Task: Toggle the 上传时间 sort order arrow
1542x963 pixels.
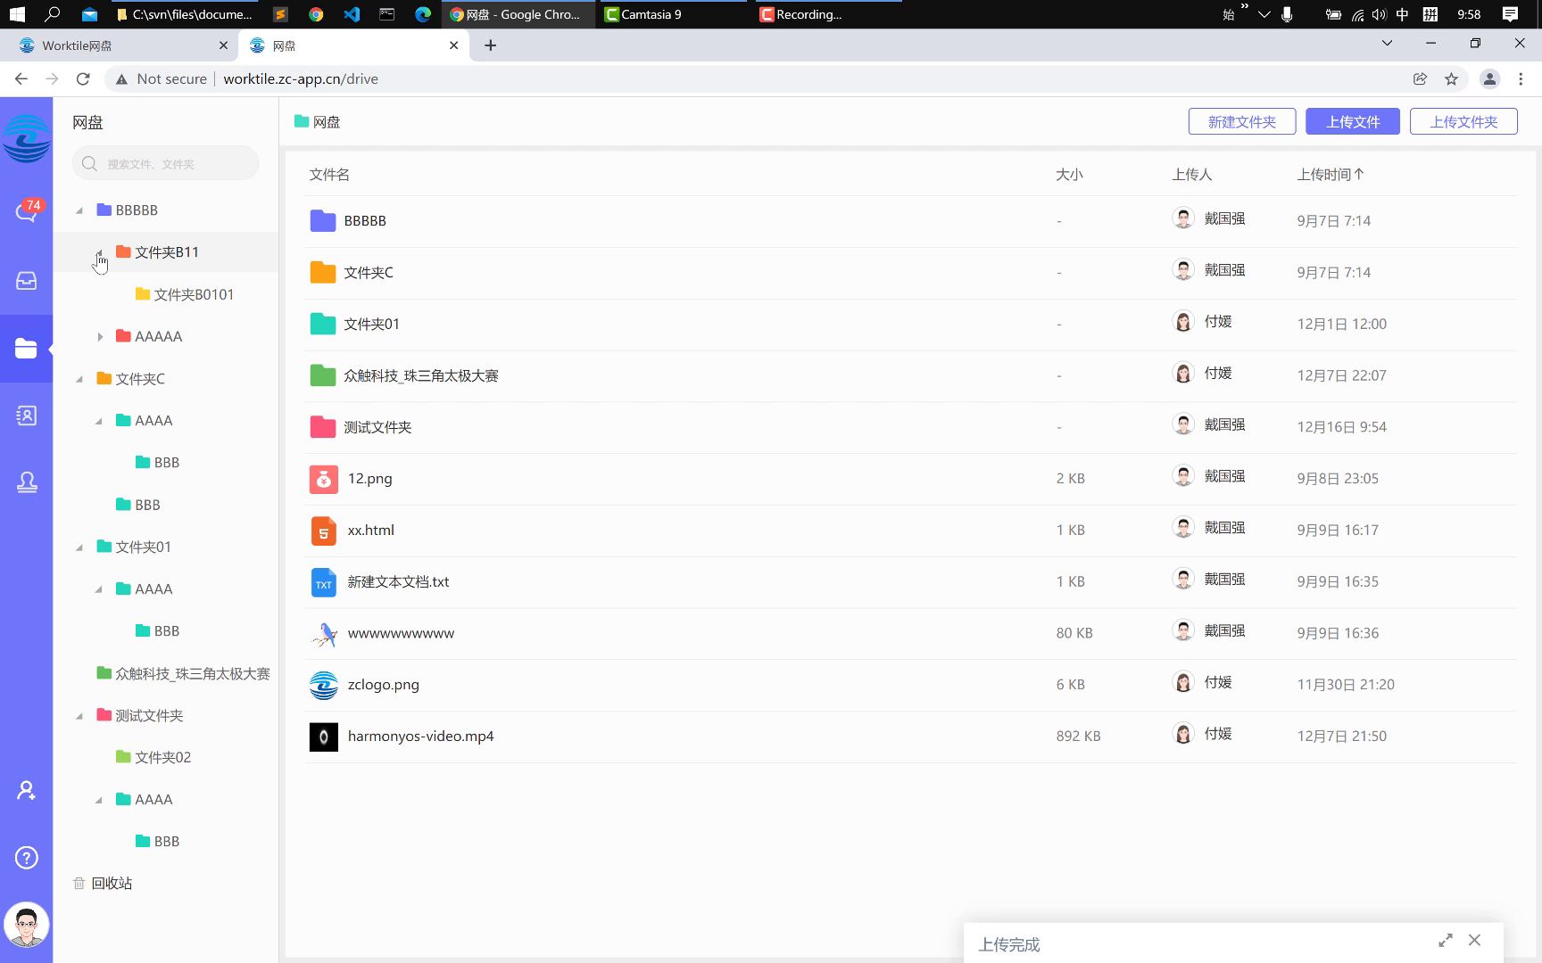Action: pos(1360,174)
